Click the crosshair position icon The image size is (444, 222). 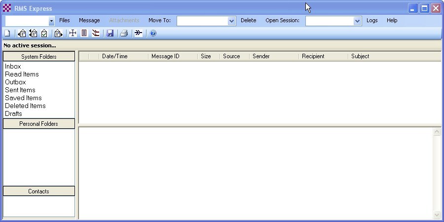(x=73, y=34)
